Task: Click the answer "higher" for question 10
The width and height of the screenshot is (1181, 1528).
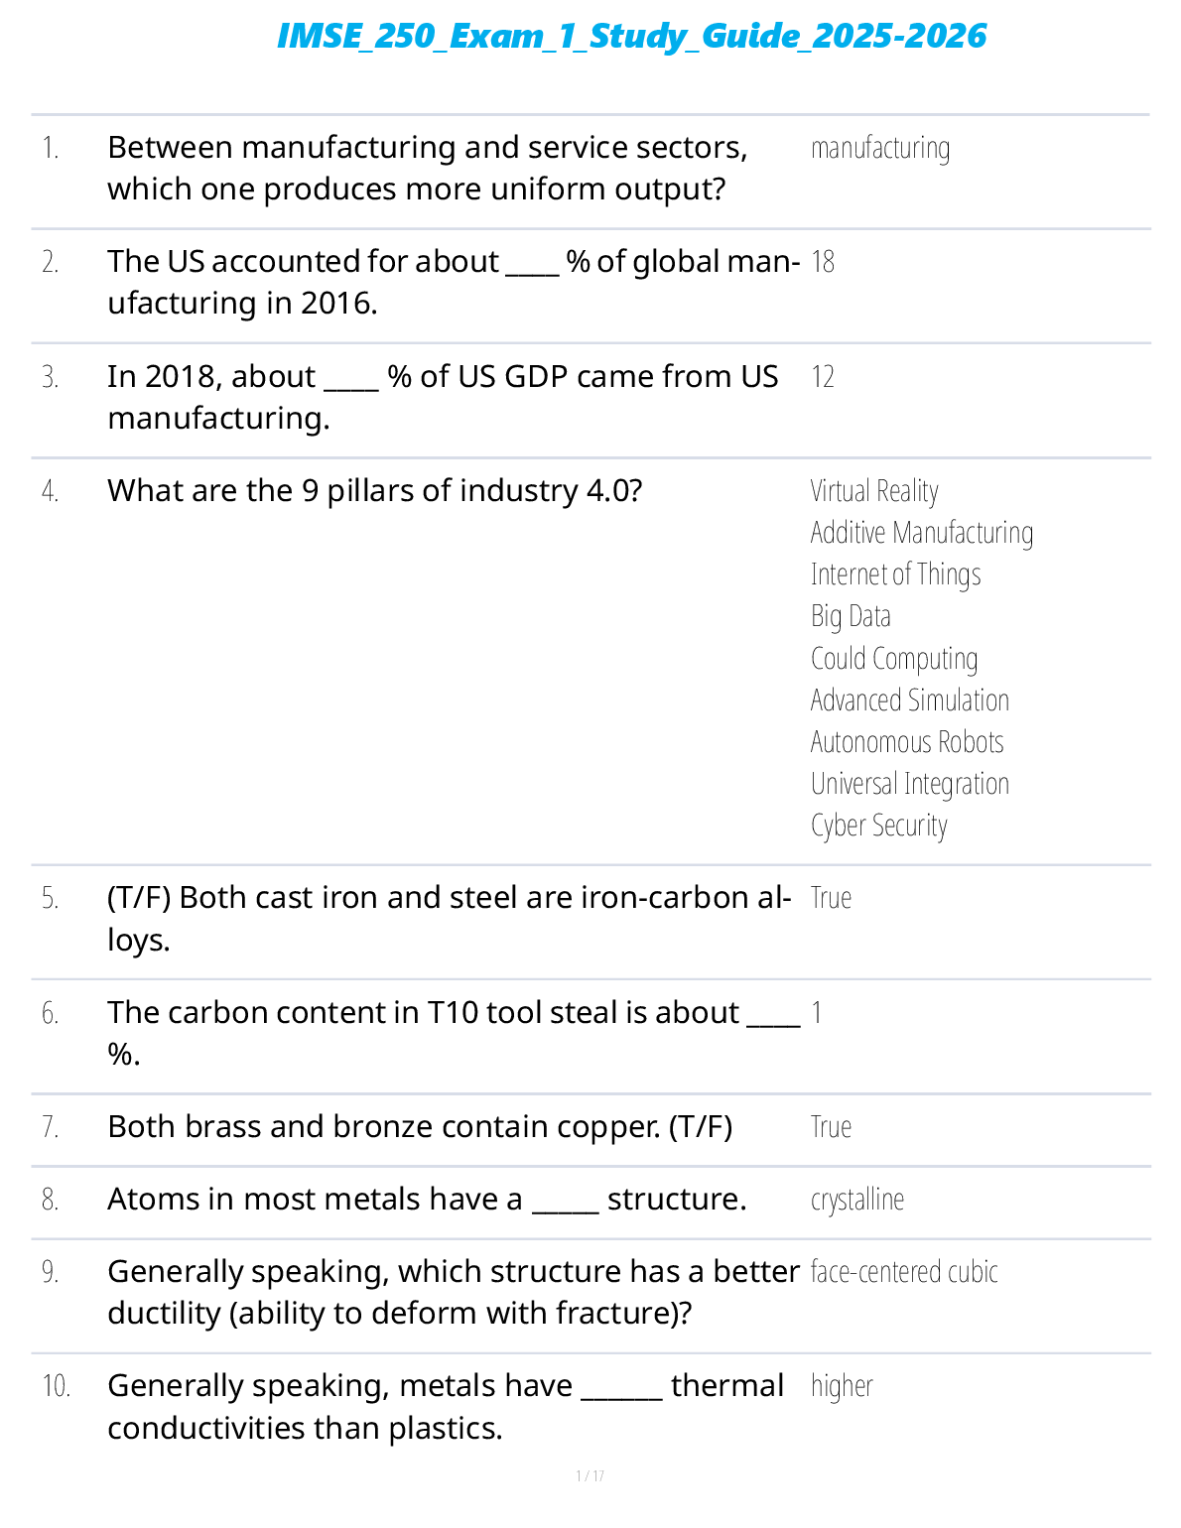Action: tap(842, 1386)
